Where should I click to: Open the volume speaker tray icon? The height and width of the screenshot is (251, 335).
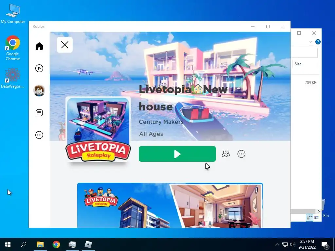pos(292,244)
